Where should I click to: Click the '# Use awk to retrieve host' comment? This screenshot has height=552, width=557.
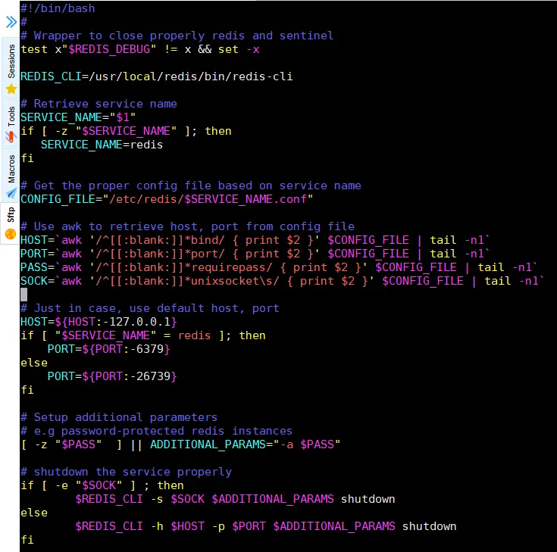pyautogui.click(x=187, y=226)
